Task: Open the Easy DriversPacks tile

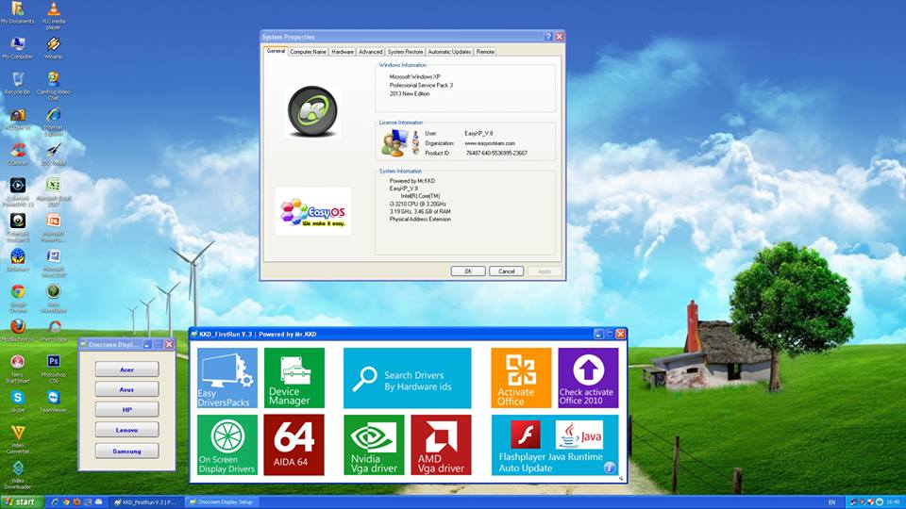Action: pos(227,378)
